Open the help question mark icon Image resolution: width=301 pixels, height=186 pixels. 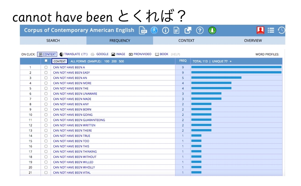200,30
